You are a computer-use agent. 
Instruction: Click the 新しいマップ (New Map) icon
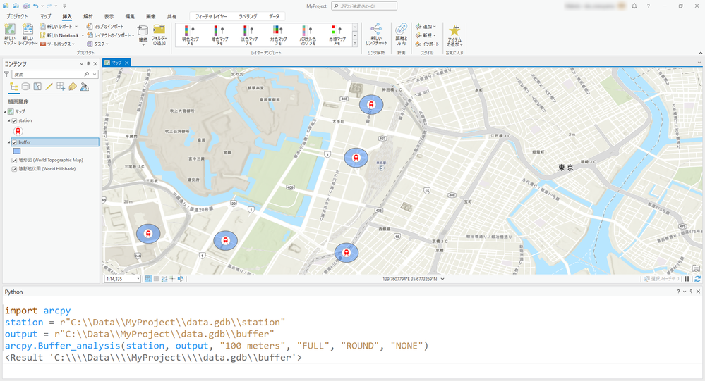click(10, 30)
